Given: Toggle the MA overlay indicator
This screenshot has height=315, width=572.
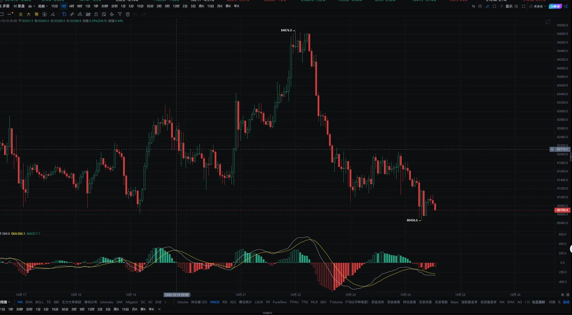Looking at the screenshot, I should 20,302.
